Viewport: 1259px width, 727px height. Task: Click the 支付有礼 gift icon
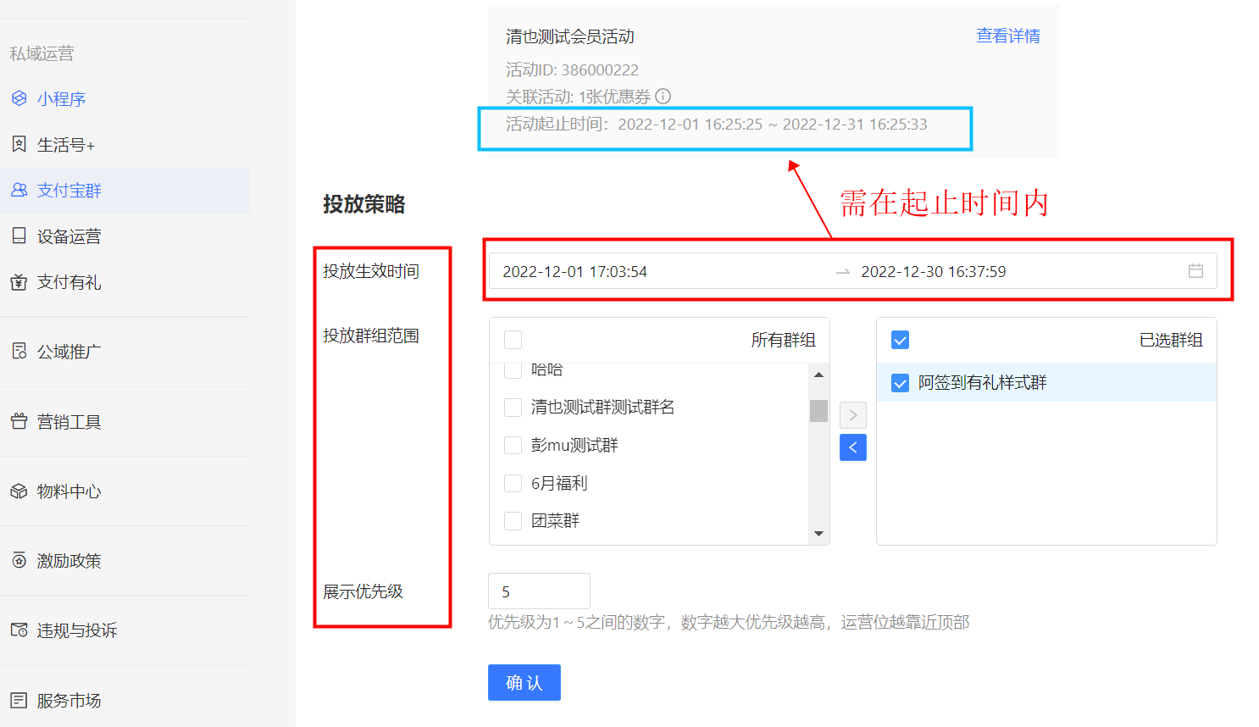coord(19,282)
